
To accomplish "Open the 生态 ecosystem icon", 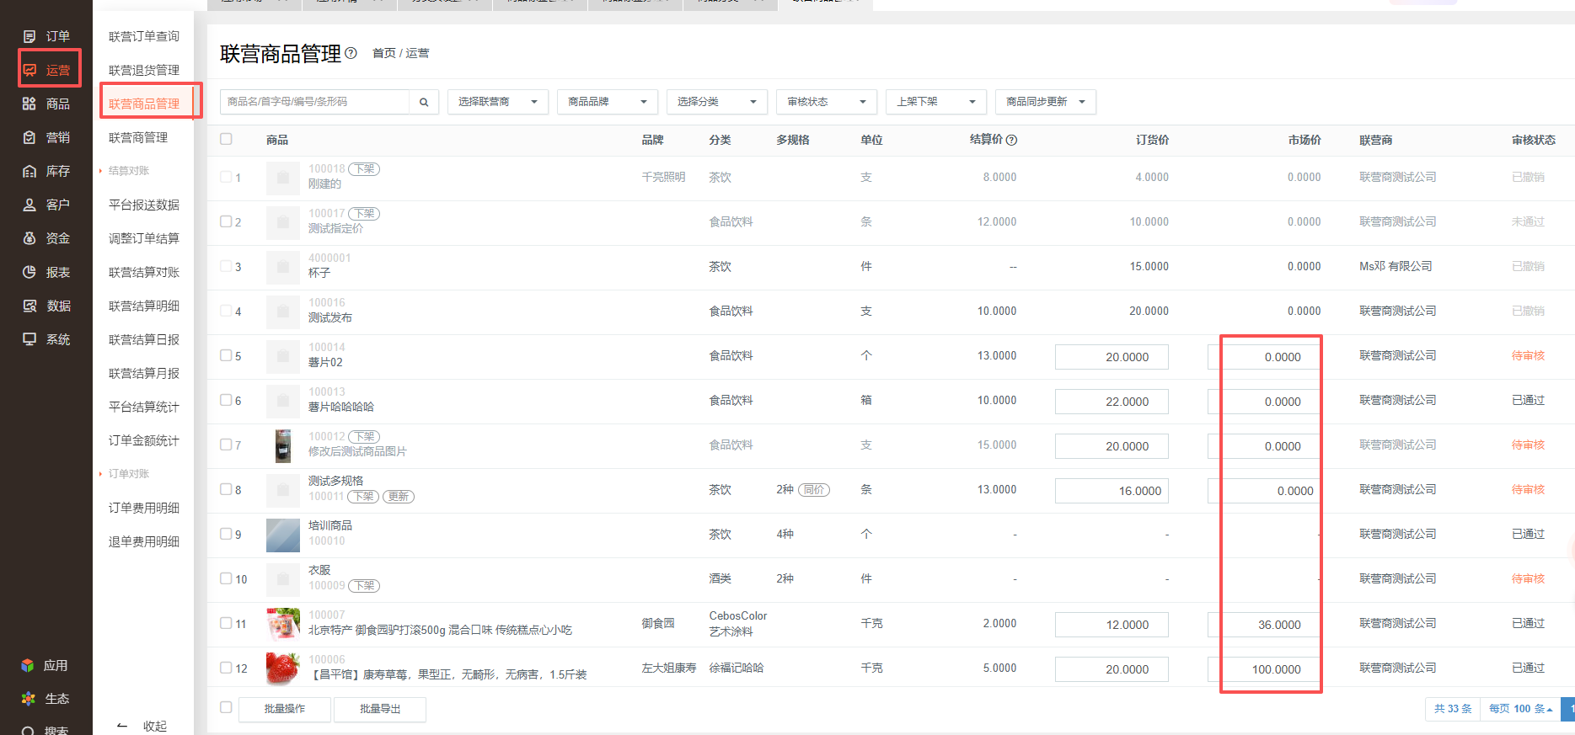I will point(28,699).
